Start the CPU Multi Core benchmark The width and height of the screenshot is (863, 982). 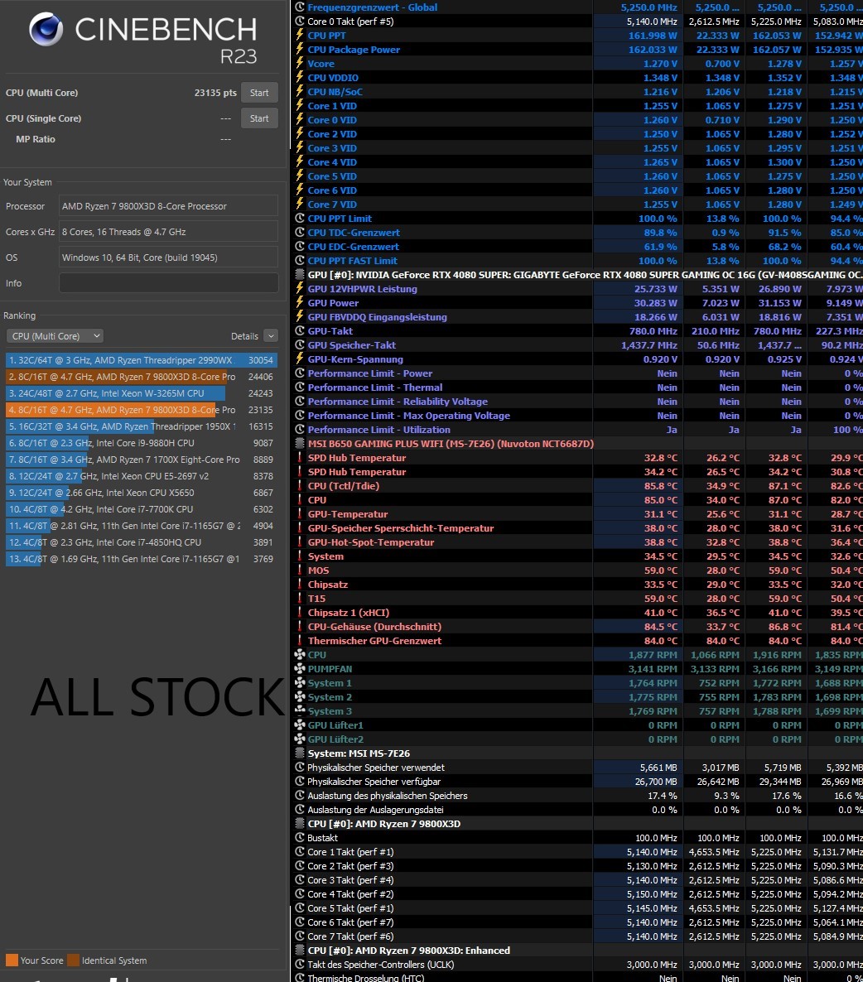[x=259, y=93]
